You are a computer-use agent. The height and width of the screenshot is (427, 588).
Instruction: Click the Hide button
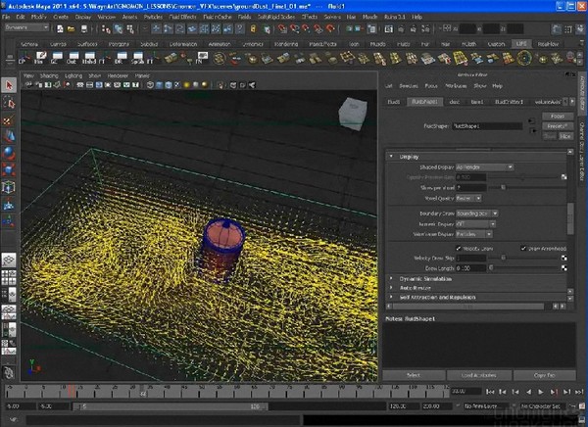pyautogui.click(x=565, y=136)
